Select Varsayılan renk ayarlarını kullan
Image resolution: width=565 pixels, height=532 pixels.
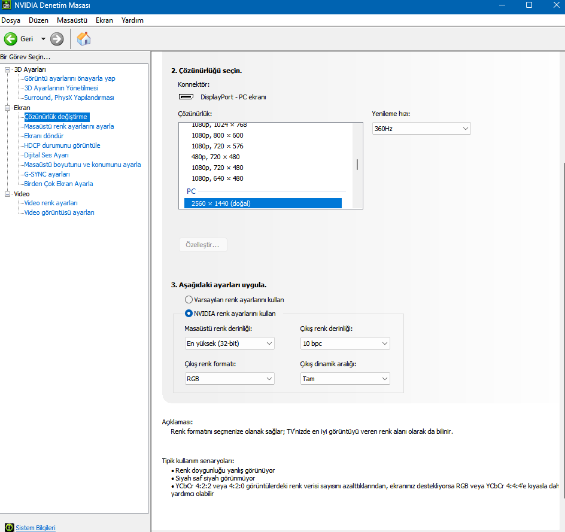[189, 300]
